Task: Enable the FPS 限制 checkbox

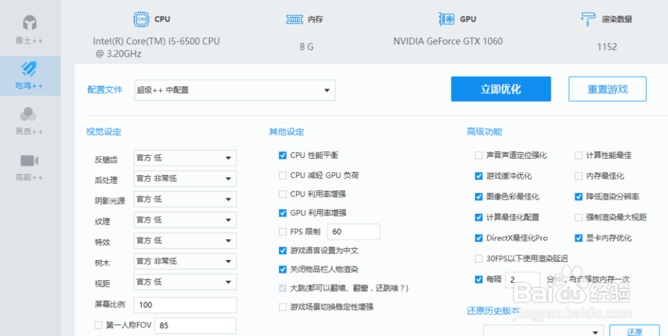Action: (x=283, y=232)
